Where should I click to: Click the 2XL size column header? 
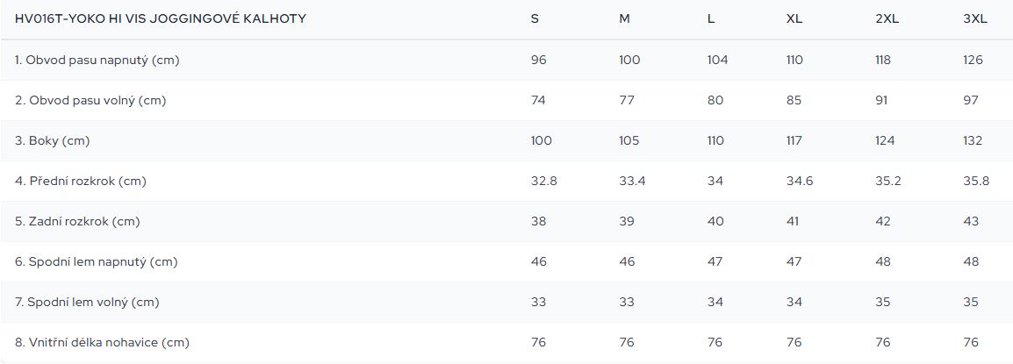click(x=886, y=19)
